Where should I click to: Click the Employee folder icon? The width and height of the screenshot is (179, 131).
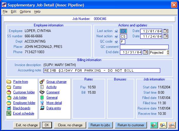point(9,103)
